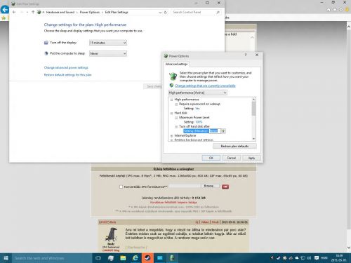Open the action center notification icon
The image size is (351, 263).
coord(317,258)
